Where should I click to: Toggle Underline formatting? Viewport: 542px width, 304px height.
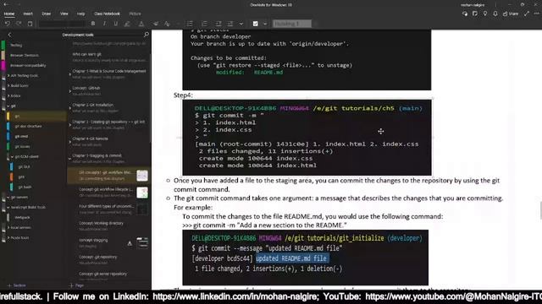click(x=116, y=24)
